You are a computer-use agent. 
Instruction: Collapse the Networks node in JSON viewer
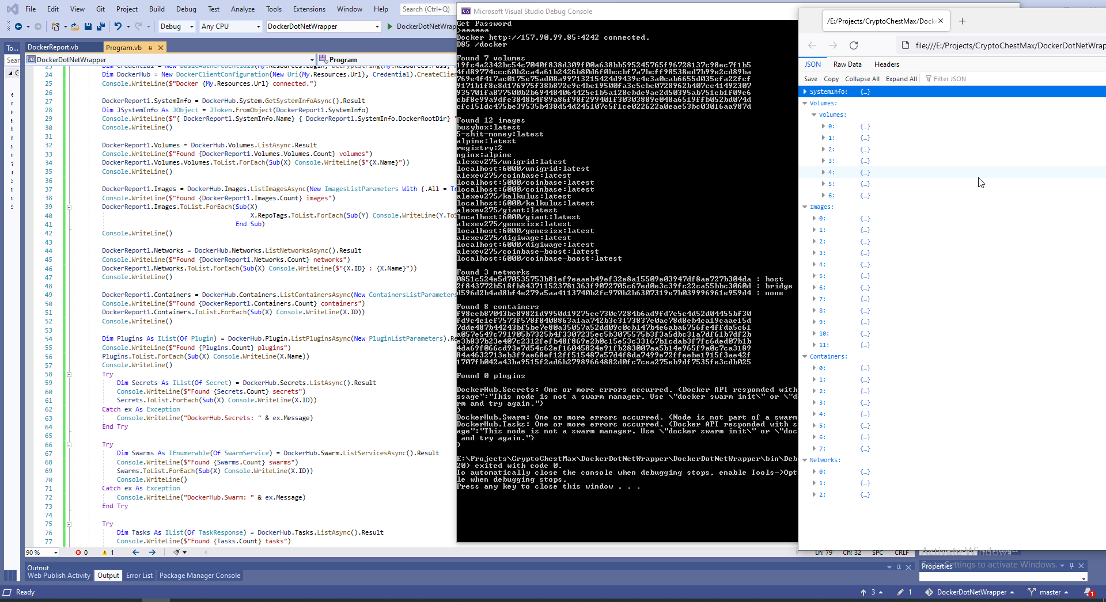click(805, 460)
